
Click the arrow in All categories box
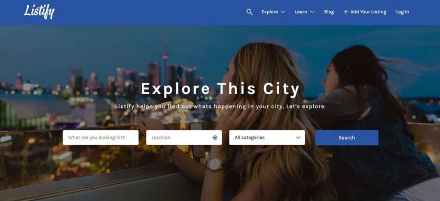[298, 137]
